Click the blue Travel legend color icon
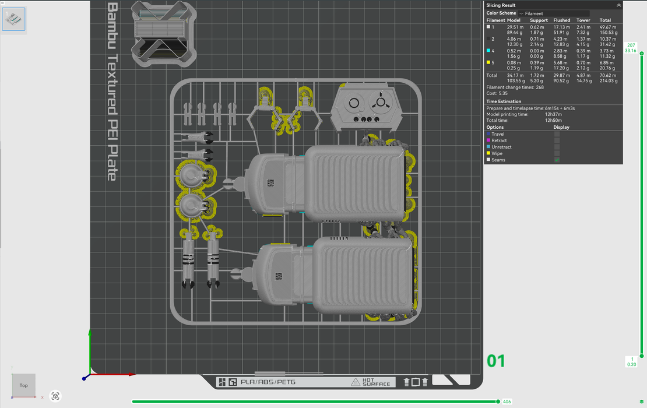This screenshot has height=408, width=647. pos(488,134)
